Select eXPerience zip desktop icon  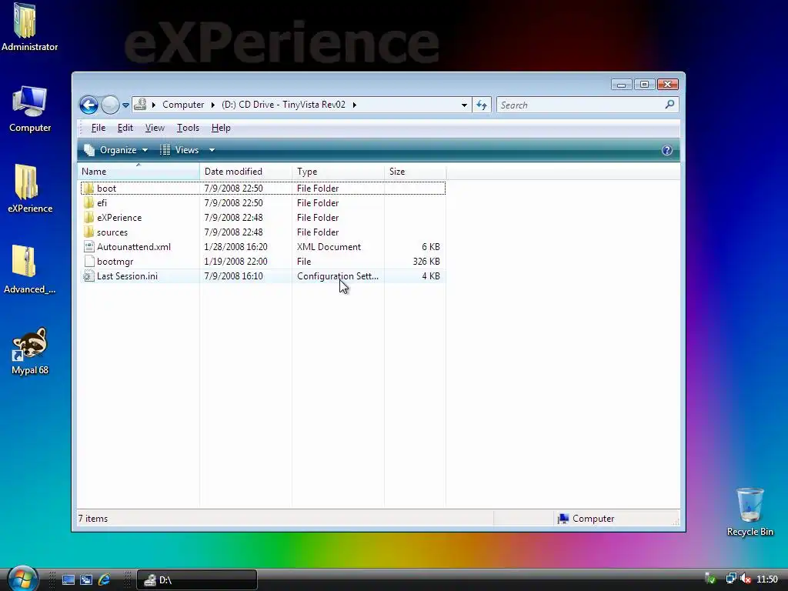tap(30, 189)
